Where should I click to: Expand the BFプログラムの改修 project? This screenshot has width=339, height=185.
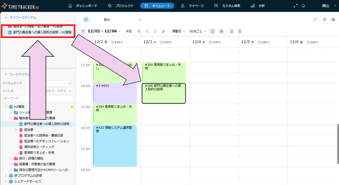click(6, 176)
